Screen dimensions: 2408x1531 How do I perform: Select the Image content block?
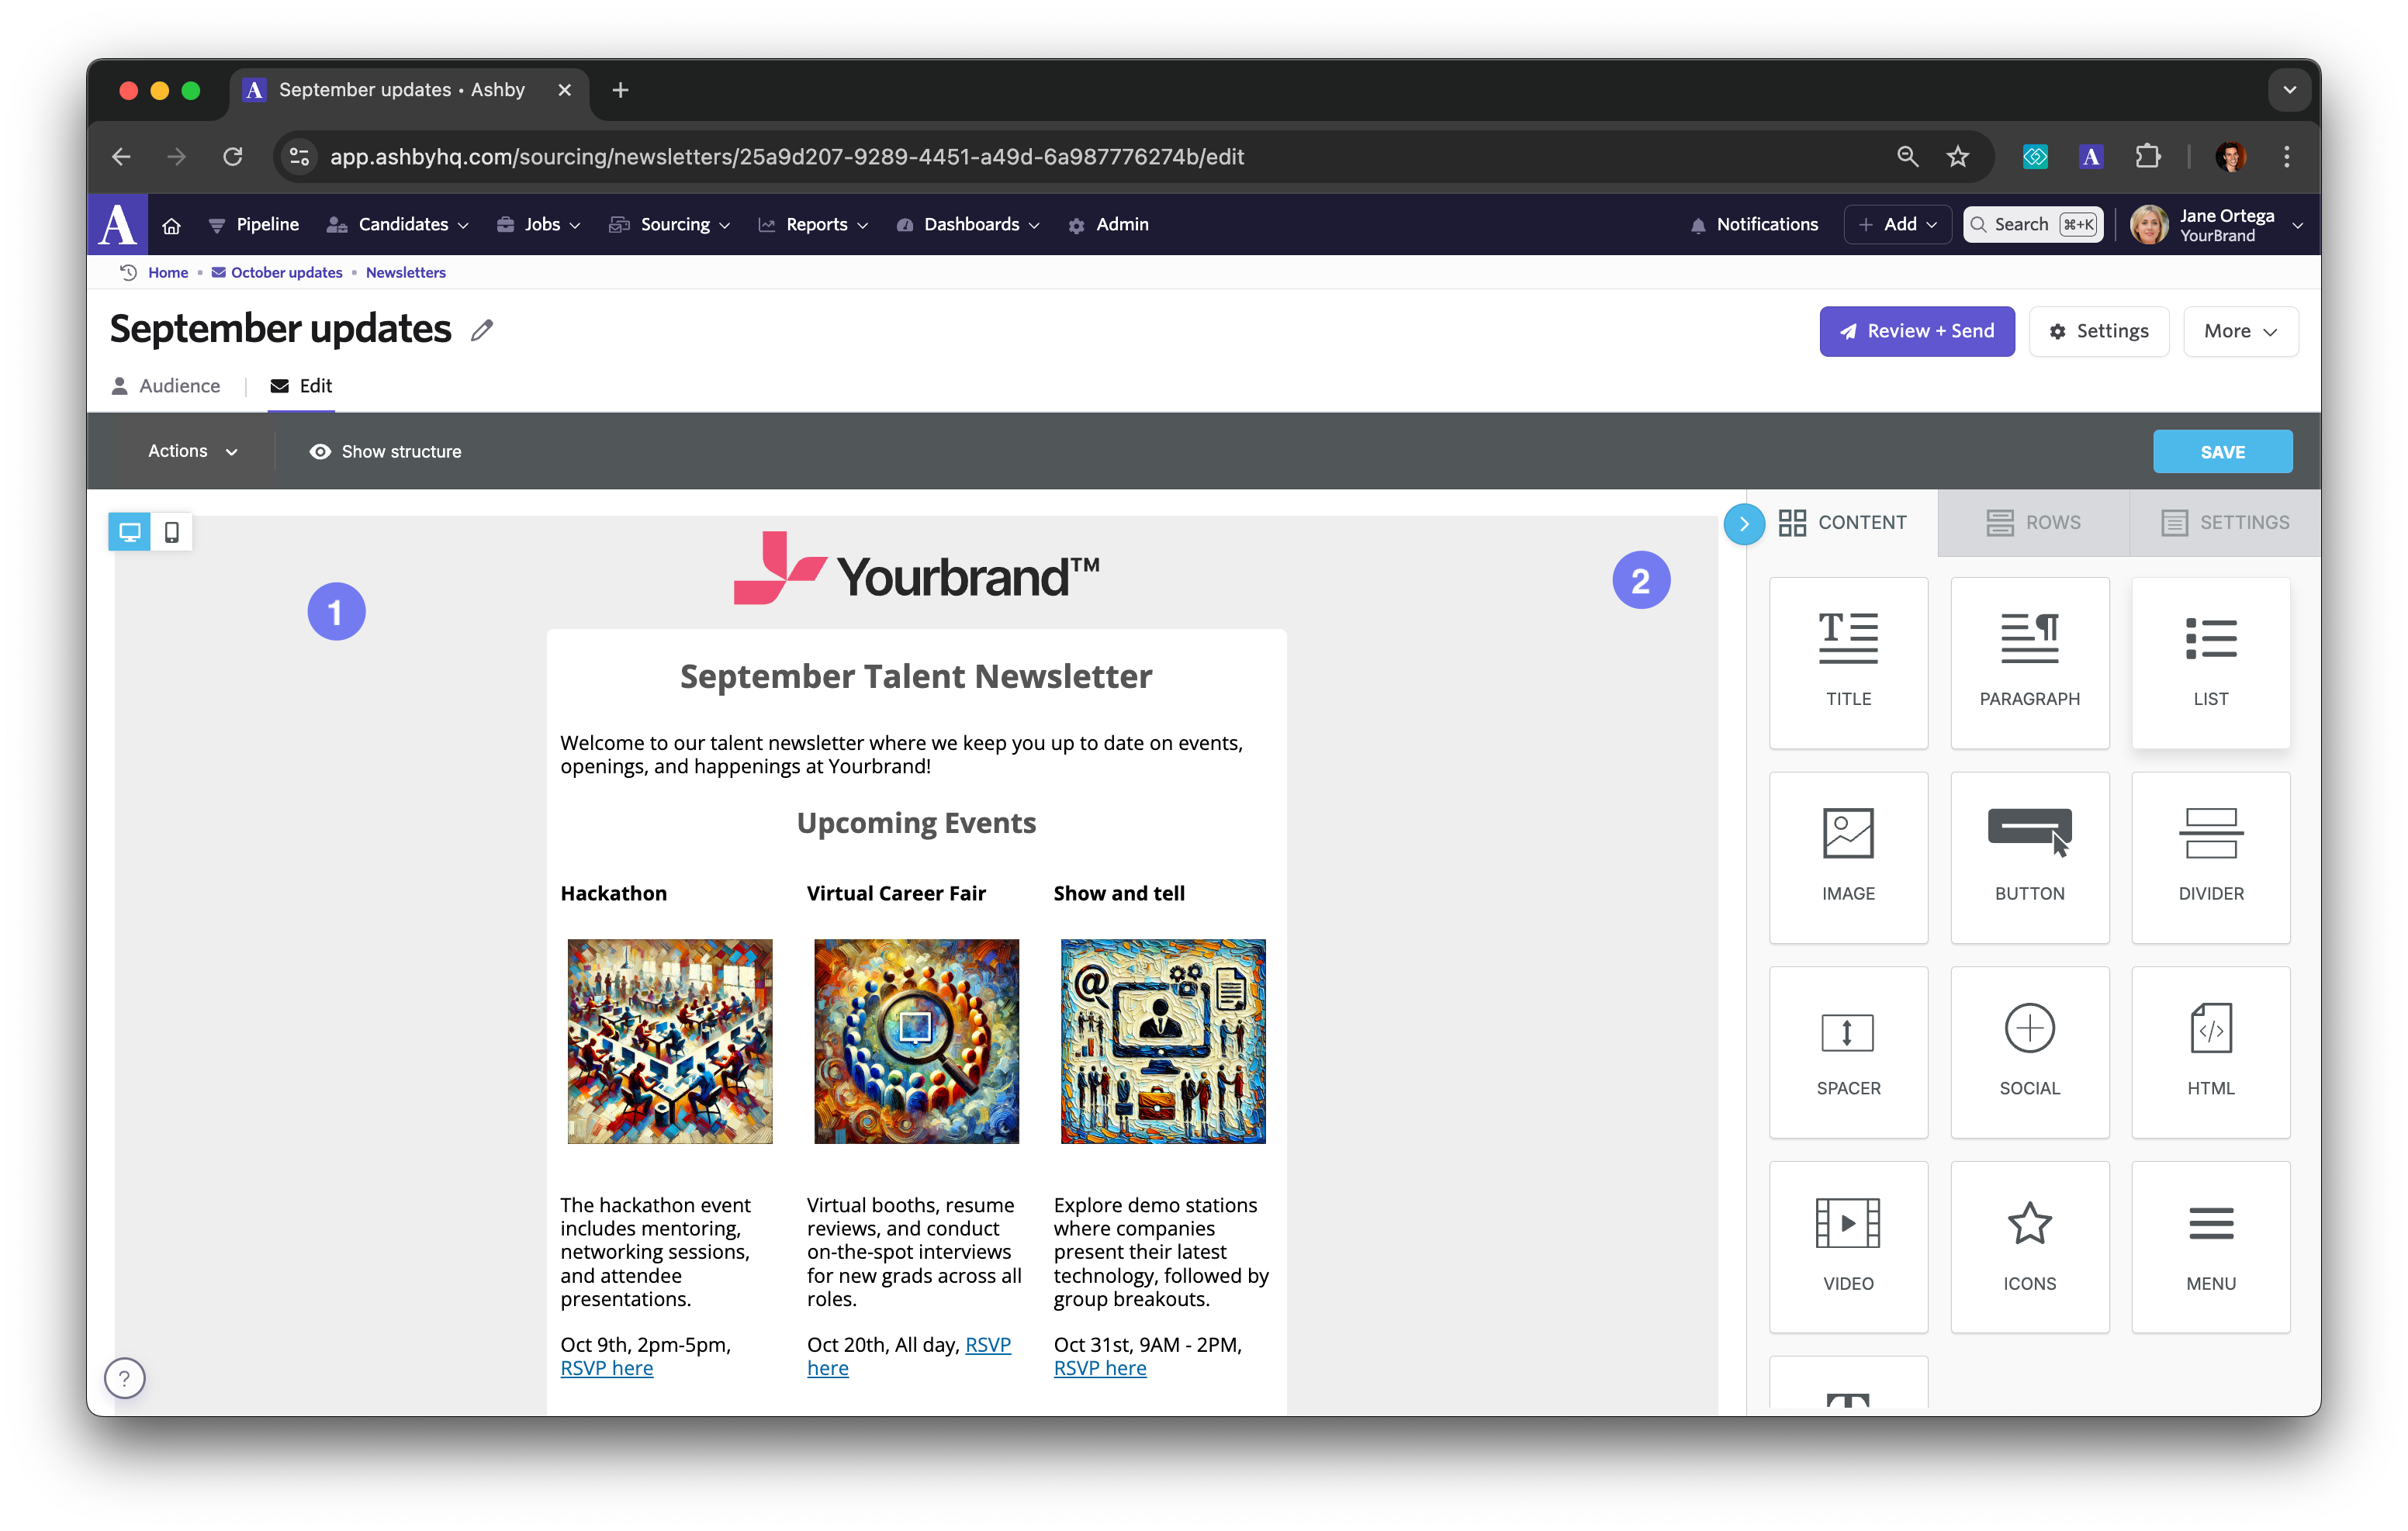tap(1848, 857)
